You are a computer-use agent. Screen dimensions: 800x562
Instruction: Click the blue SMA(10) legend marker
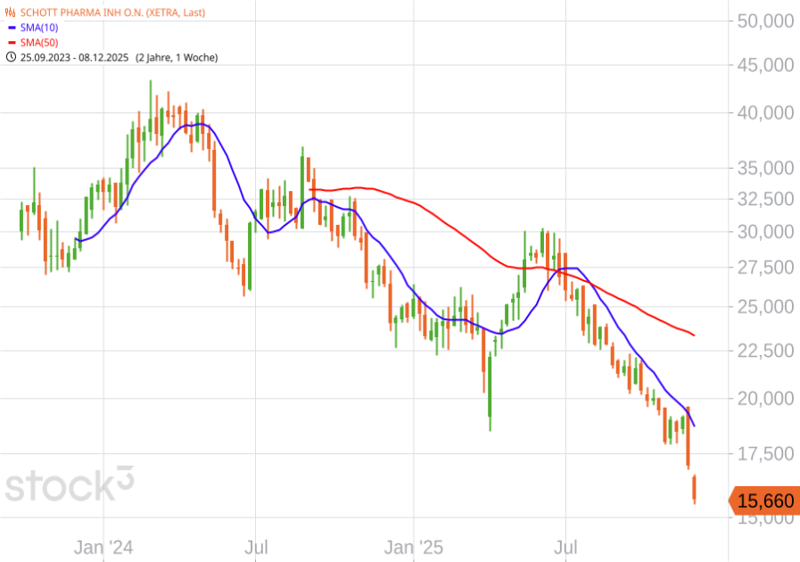click(x=11, y=29)
